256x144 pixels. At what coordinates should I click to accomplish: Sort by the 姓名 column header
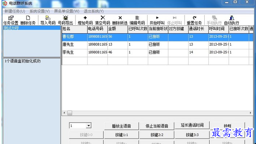pyautogui.click(x=75, y=29)
